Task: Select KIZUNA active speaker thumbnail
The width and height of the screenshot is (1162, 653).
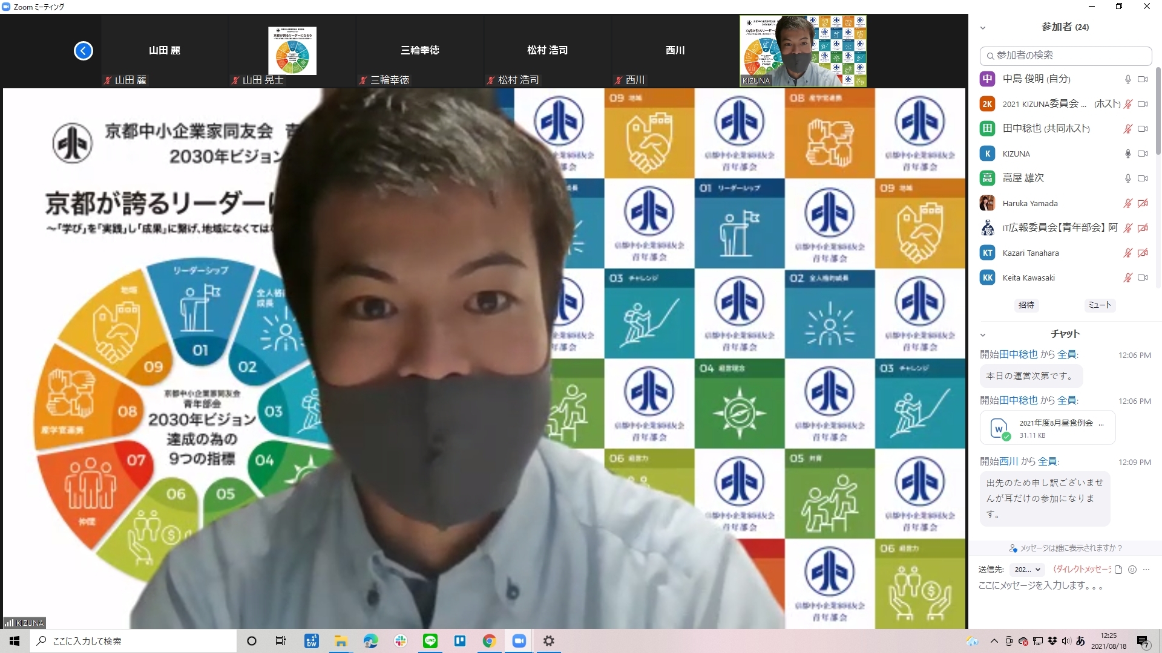Action: point(803,51)
